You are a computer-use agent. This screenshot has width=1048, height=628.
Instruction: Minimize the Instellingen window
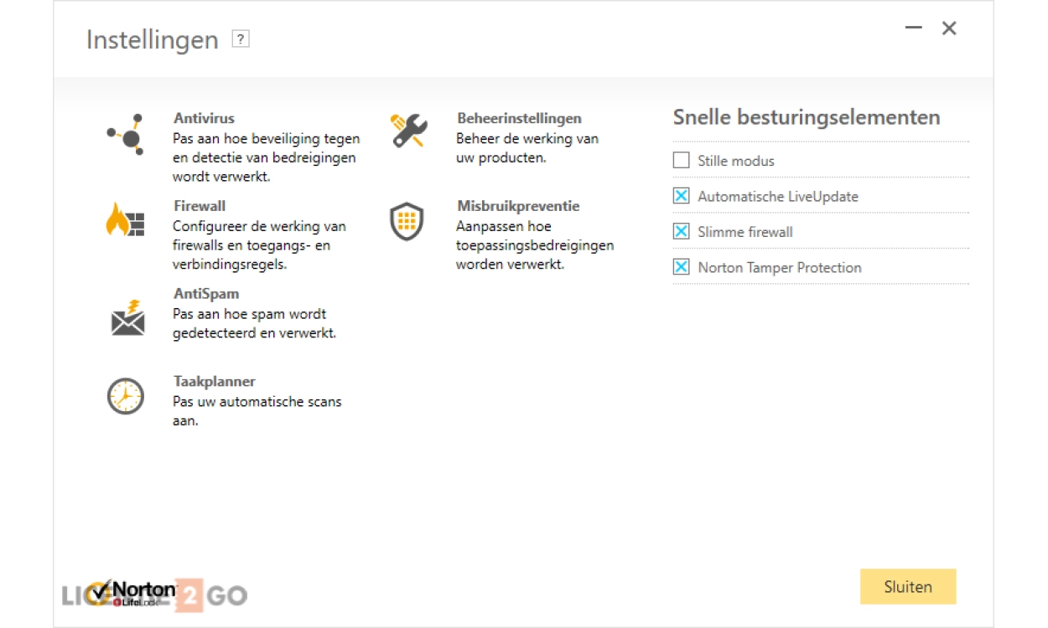tap(913, 28)
